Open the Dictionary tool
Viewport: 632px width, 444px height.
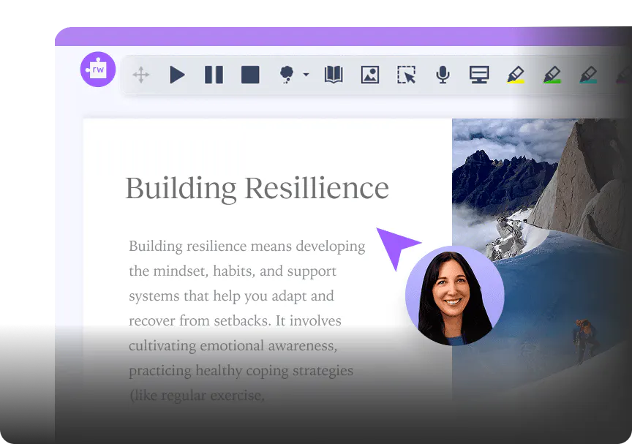pos(333,75)
